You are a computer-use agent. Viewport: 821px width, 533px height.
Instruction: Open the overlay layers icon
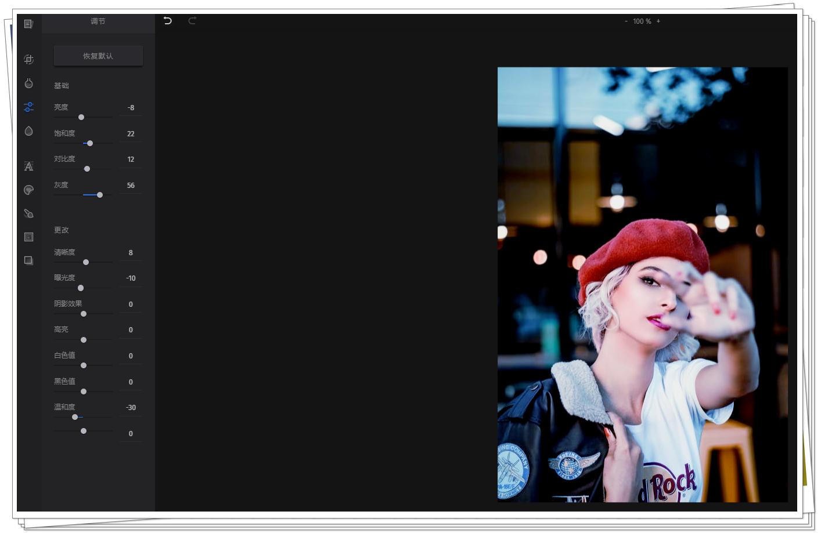28,260
